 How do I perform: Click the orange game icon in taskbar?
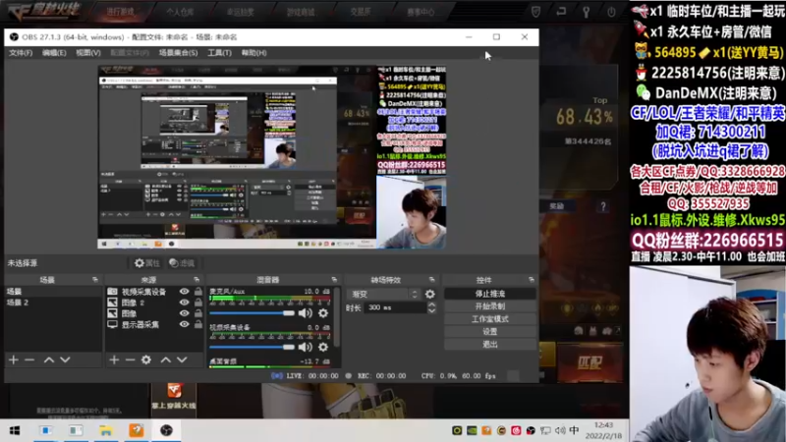[137, 430]
